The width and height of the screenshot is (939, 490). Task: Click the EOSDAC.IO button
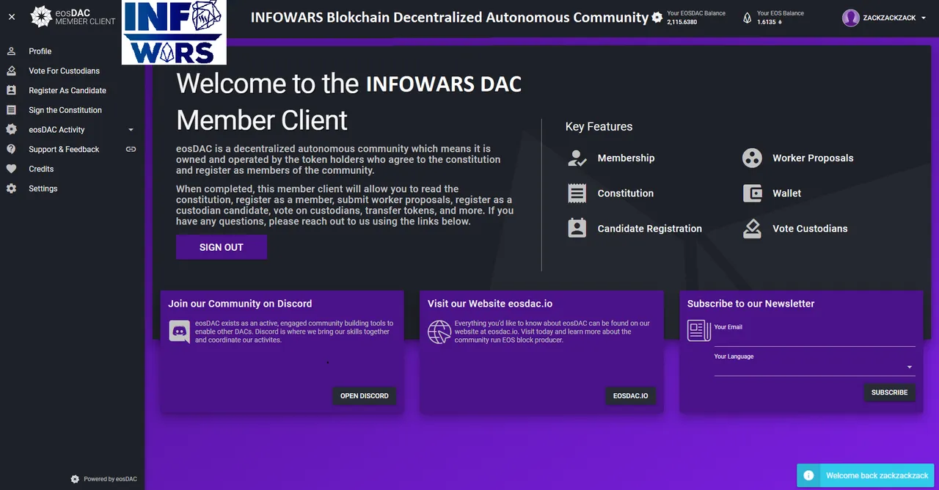[x=631, y=396]
